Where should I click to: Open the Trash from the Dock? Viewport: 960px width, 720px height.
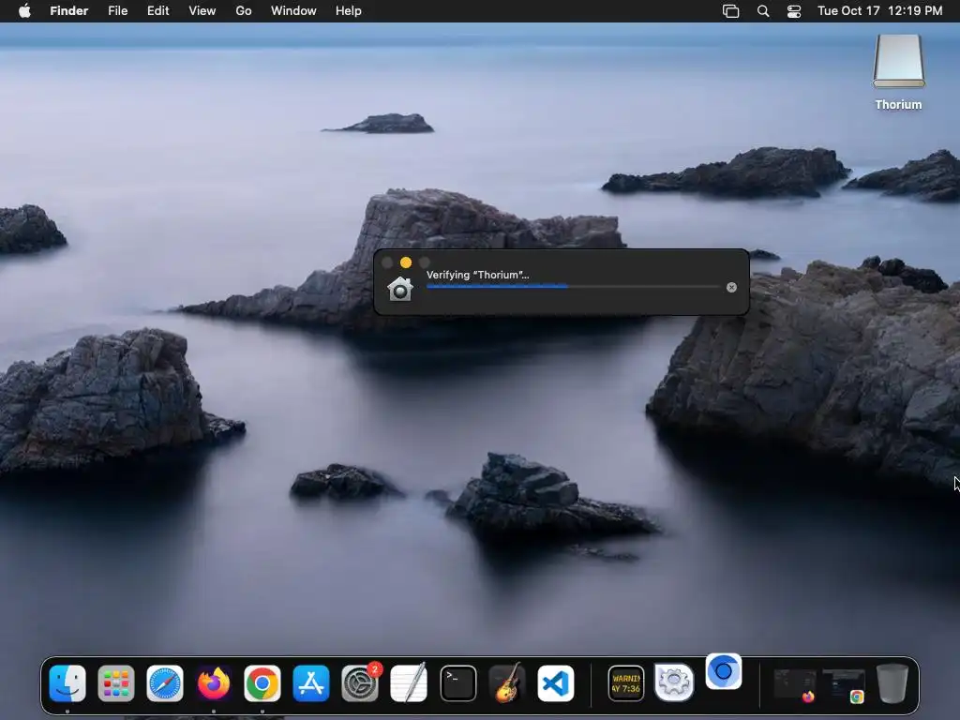click(892, 683)
